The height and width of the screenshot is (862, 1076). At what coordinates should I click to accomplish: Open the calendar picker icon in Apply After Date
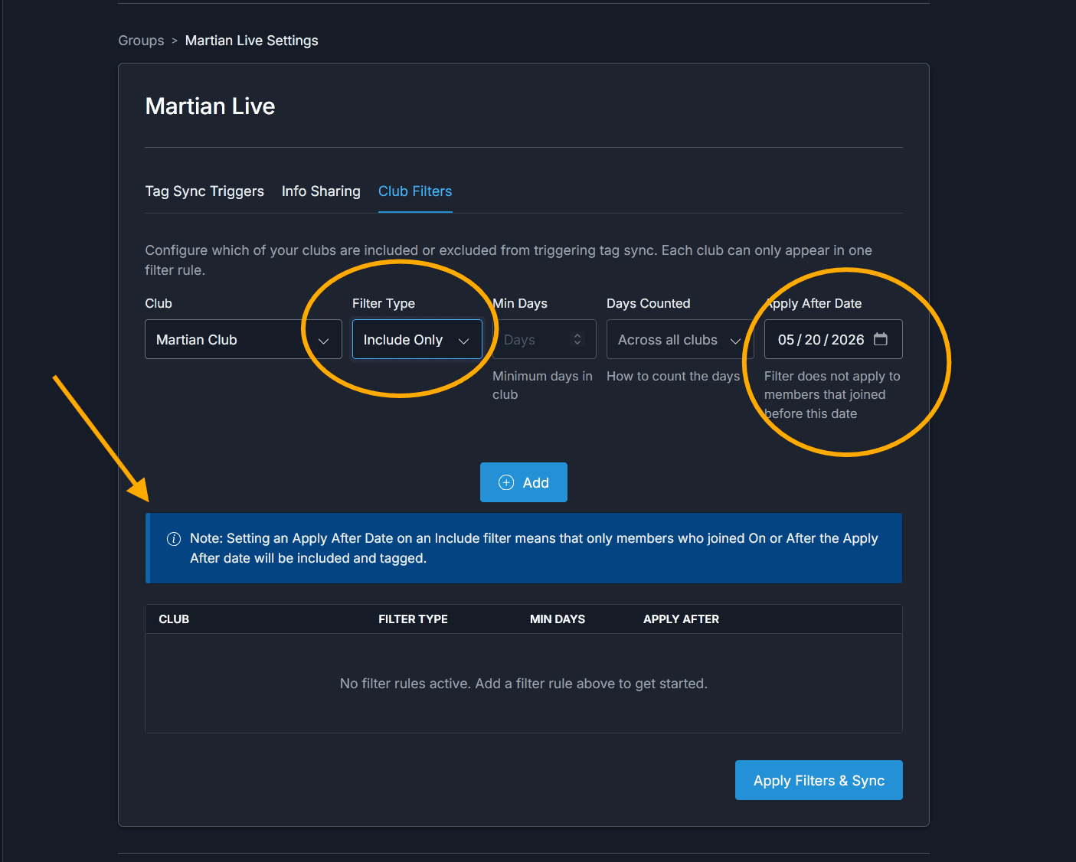[881, 339]
